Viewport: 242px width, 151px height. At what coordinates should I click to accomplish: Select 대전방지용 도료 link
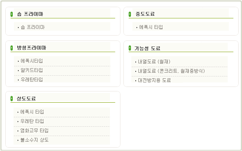pos(155,81)
